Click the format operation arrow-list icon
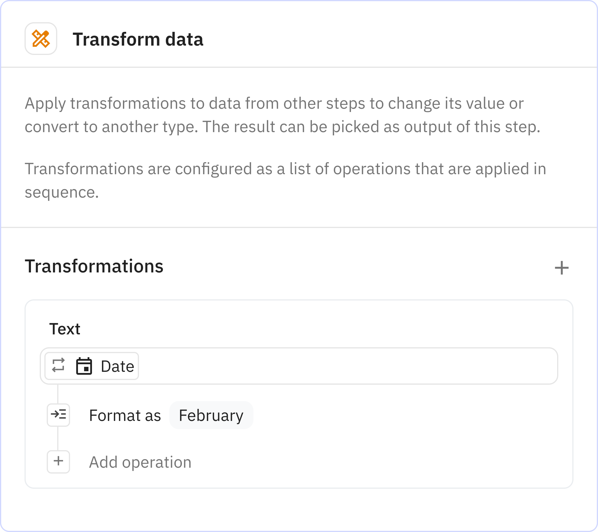The height and width of the screenshot is (532, 598). [58, 415]
